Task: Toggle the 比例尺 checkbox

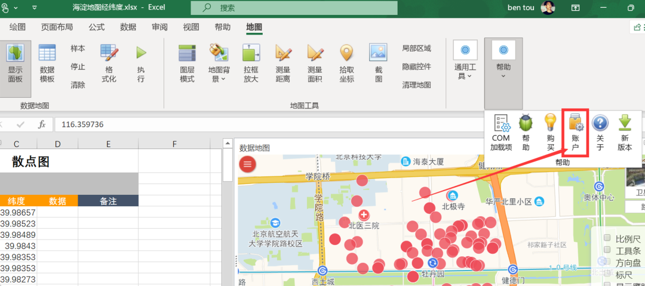Action: click(x=607, y=238)
